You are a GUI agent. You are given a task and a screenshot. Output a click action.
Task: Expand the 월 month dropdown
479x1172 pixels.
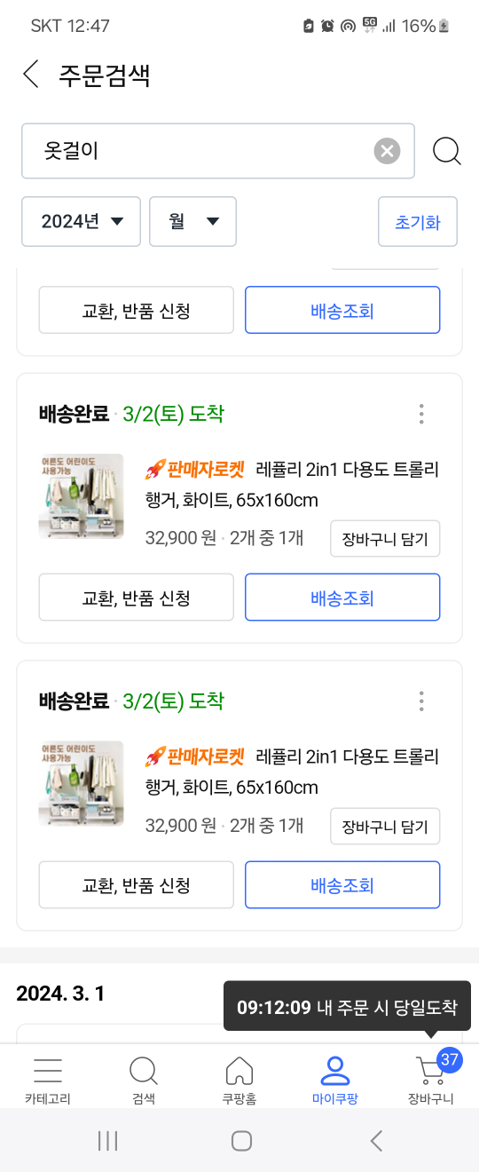[193, 221]
